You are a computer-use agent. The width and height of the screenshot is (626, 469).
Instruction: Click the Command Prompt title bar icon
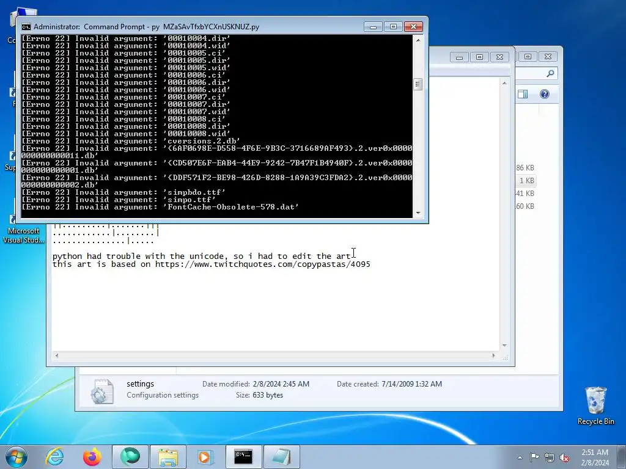click(x=26, y=27)
